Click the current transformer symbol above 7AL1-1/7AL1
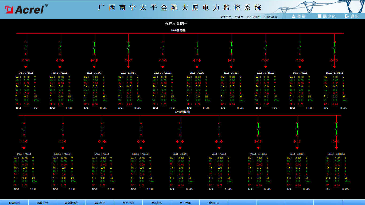 tap(219, 141)
